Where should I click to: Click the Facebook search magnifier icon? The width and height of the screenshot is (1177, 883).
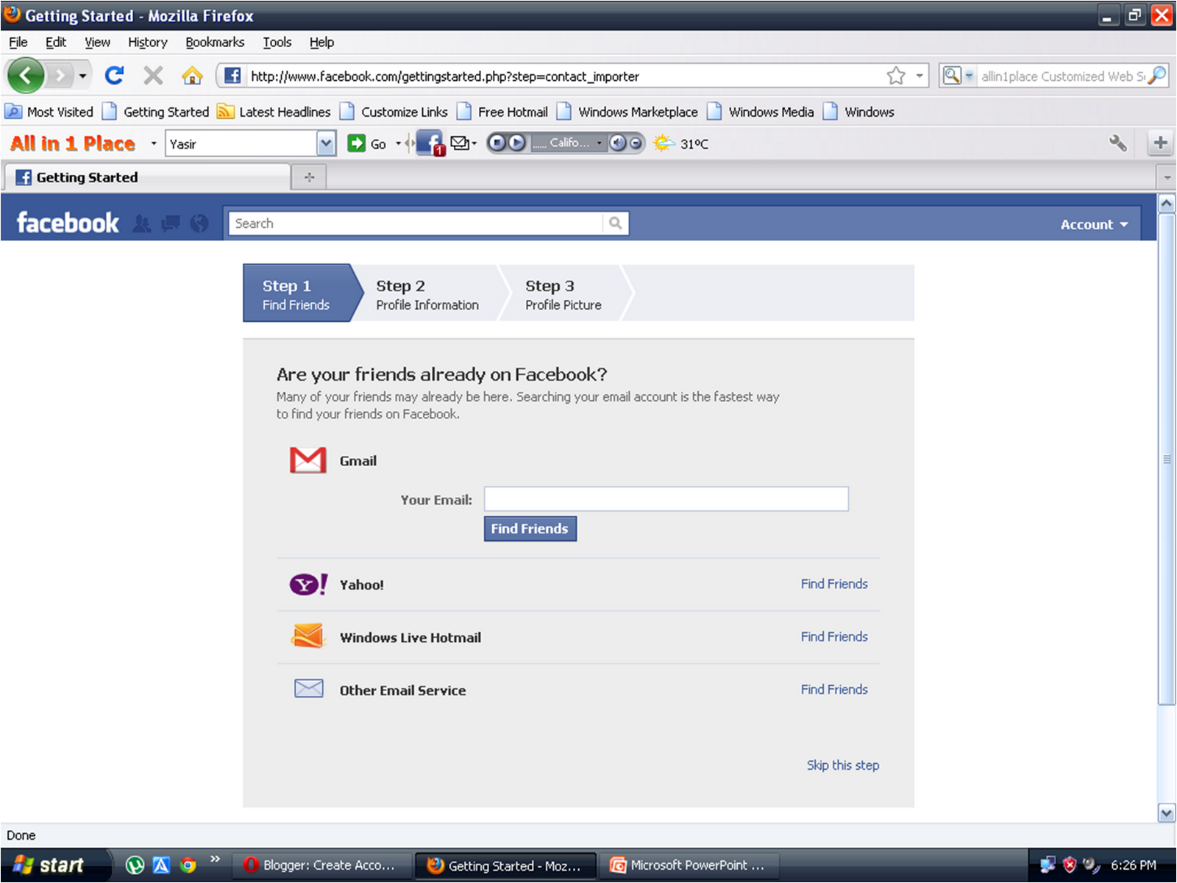click(x=615, y=223)
